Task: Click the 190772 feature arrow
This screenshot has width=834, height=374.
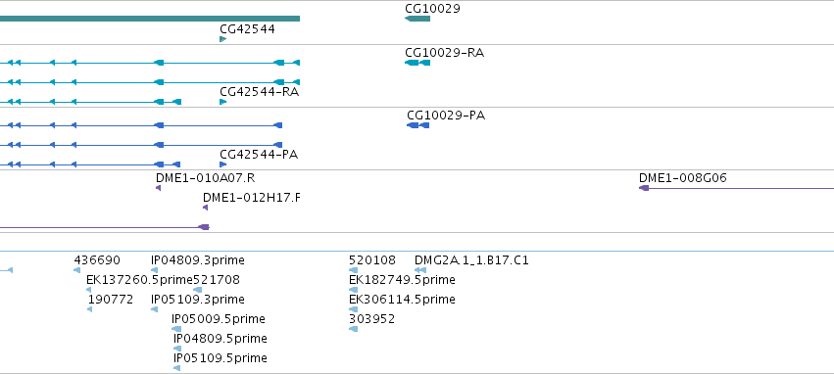Action: pyautogui.click(x=89, y=309)
